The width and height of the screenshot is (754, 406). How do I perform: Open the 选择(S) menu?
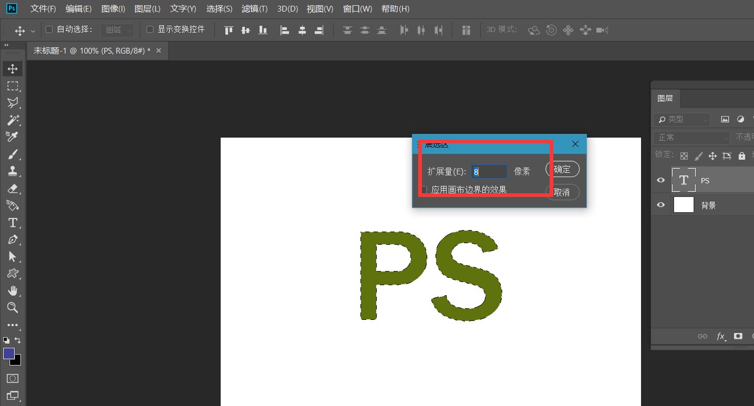[x=220, y=9]
